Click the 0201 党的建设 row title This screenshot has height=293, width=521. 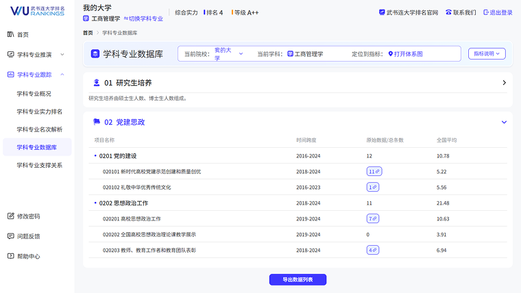[118, 156]
